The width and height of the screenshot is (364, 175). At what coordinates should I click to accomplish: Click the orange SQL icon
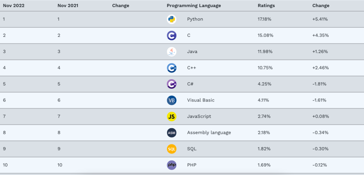[x=172, y=149]
